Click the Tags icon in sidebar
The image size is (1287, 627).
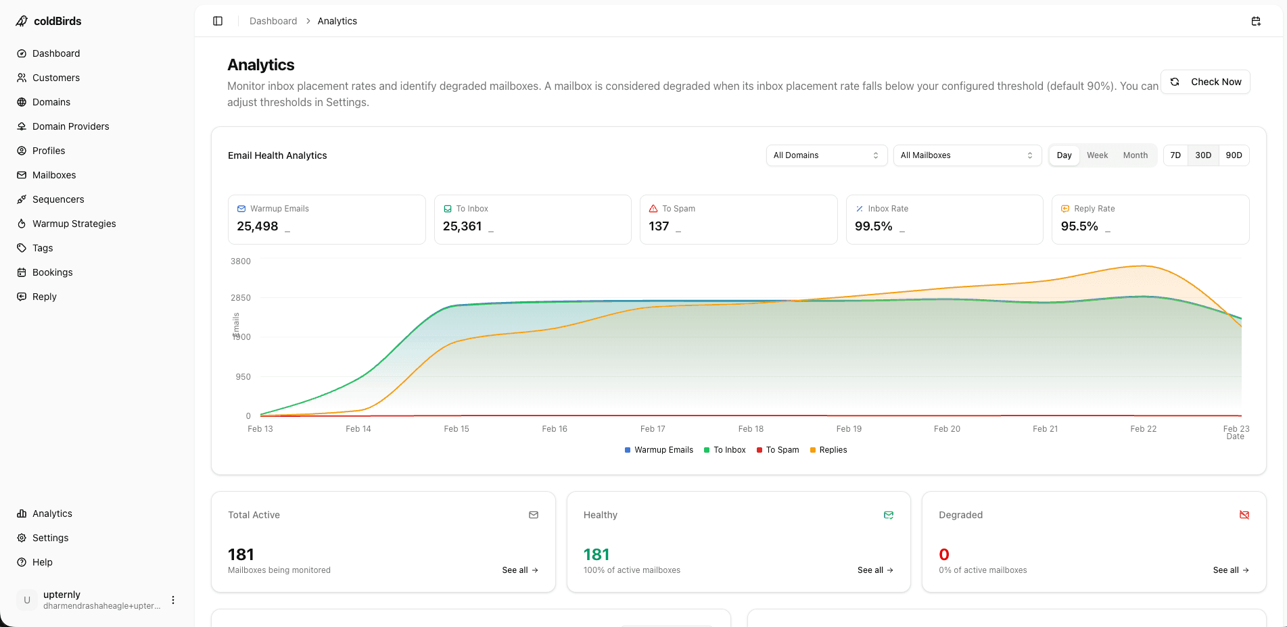tap(22, 248)
